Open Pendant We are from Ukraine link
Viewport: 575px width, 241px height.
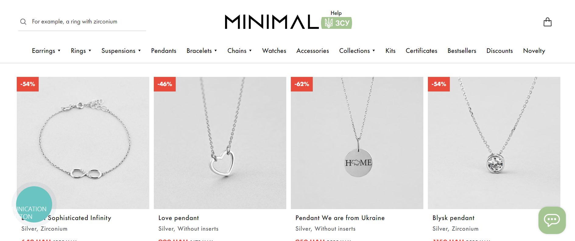(340, 218)
